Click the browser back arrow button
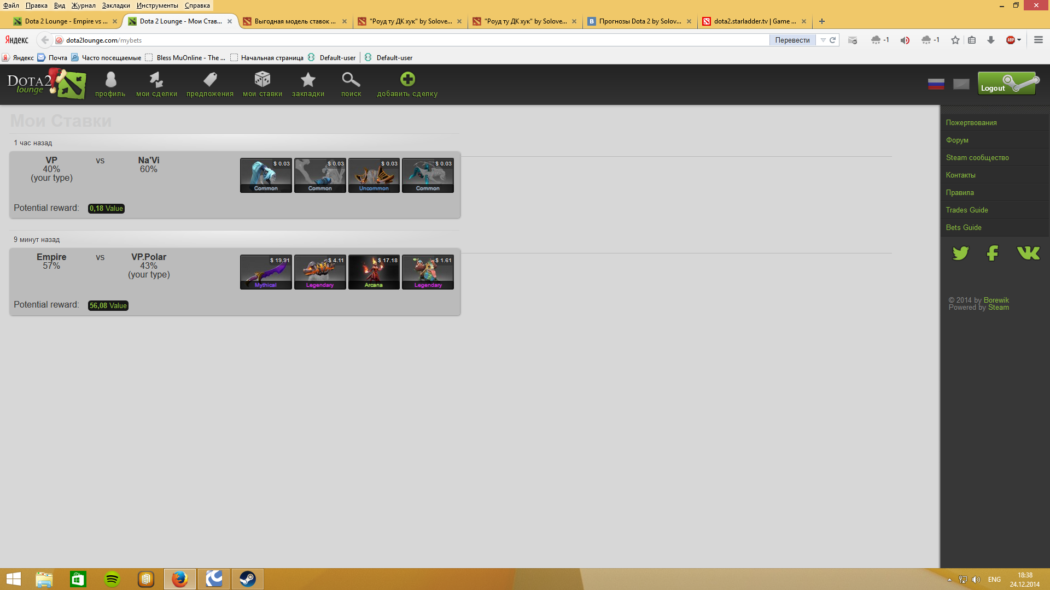The image size is (1050, 590). pos(44,40)
